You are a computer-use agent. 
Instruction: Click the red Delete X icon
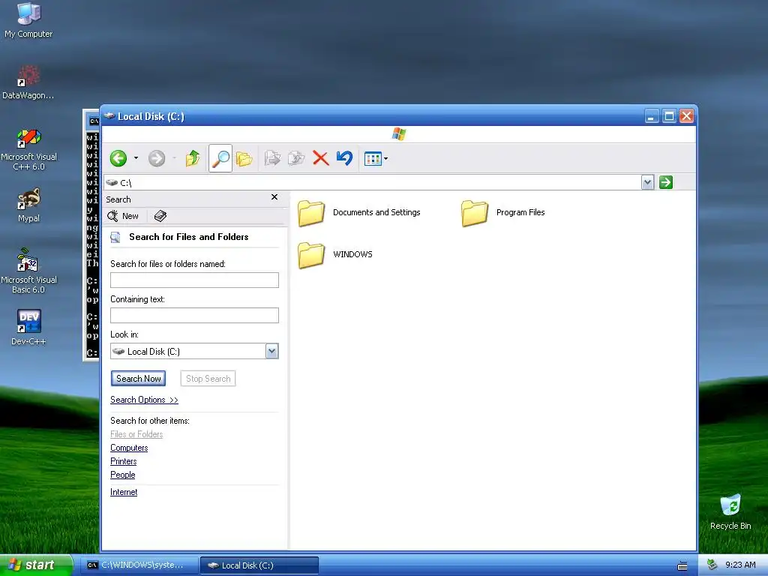pyautogui.click(x=321, y=158)
